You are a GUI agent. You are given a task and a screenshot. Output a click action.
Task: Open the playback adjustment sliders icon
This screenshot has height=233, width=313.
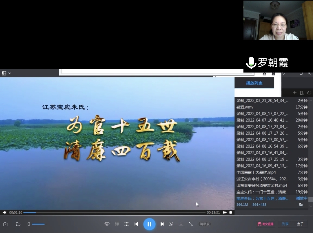[127, 224]
